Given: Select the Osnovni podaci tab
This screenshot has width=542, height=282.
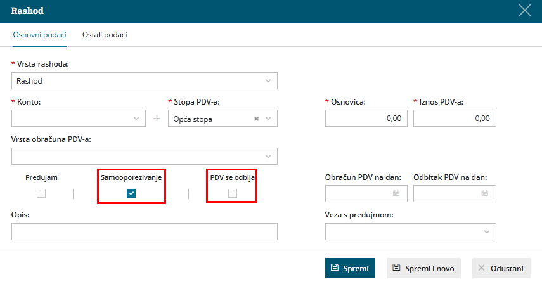Looking at the screenshot, I should point(40,35).
